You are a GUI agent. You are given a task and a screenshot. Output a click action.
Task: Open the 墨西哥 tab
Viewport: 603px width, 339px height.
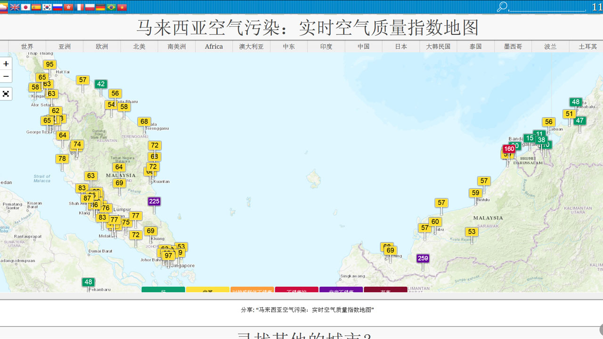(513, 46)
